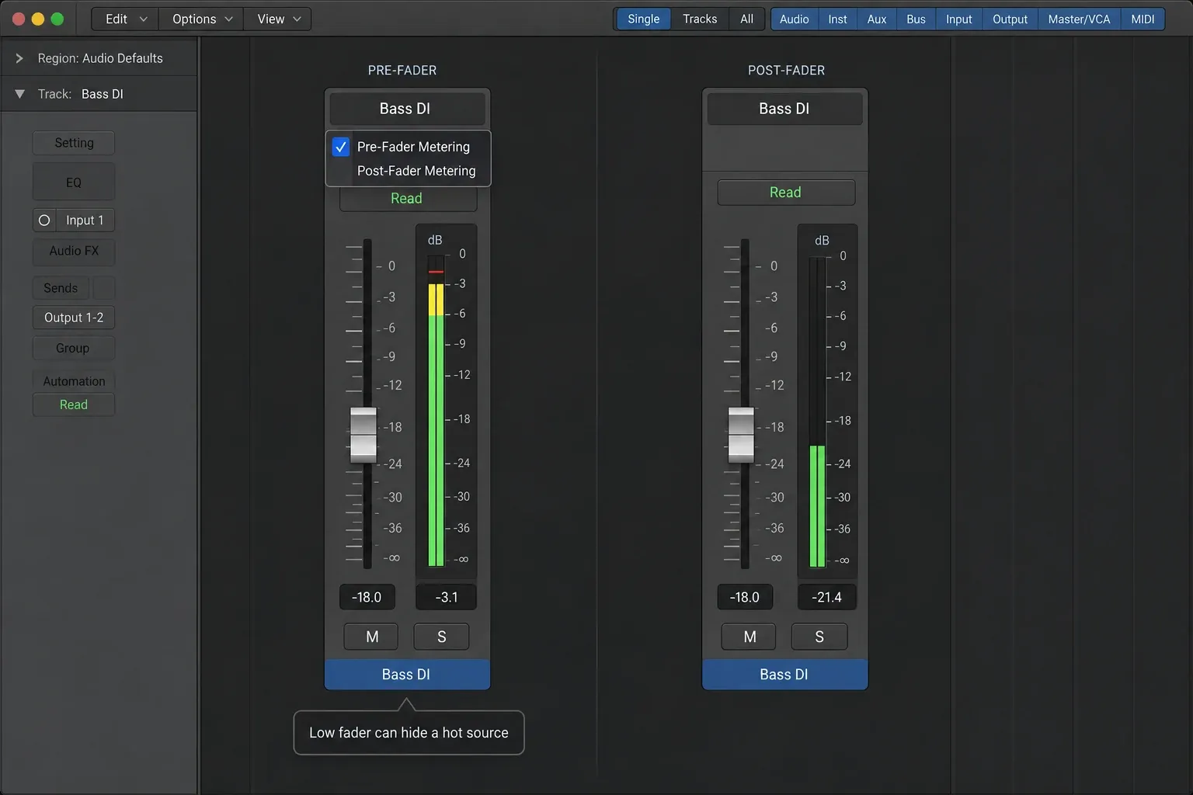
Task: Open the Sends slot
Action: (x=61, y=288)
